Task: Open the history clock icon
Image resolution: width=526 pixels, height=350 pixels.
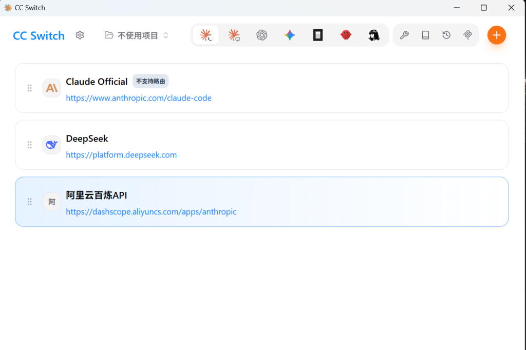Action: click(446, 35)
